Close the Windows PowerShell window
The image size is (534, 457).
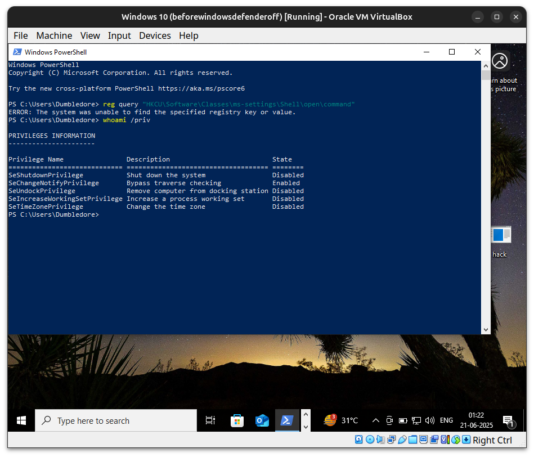tap(478, 52)
